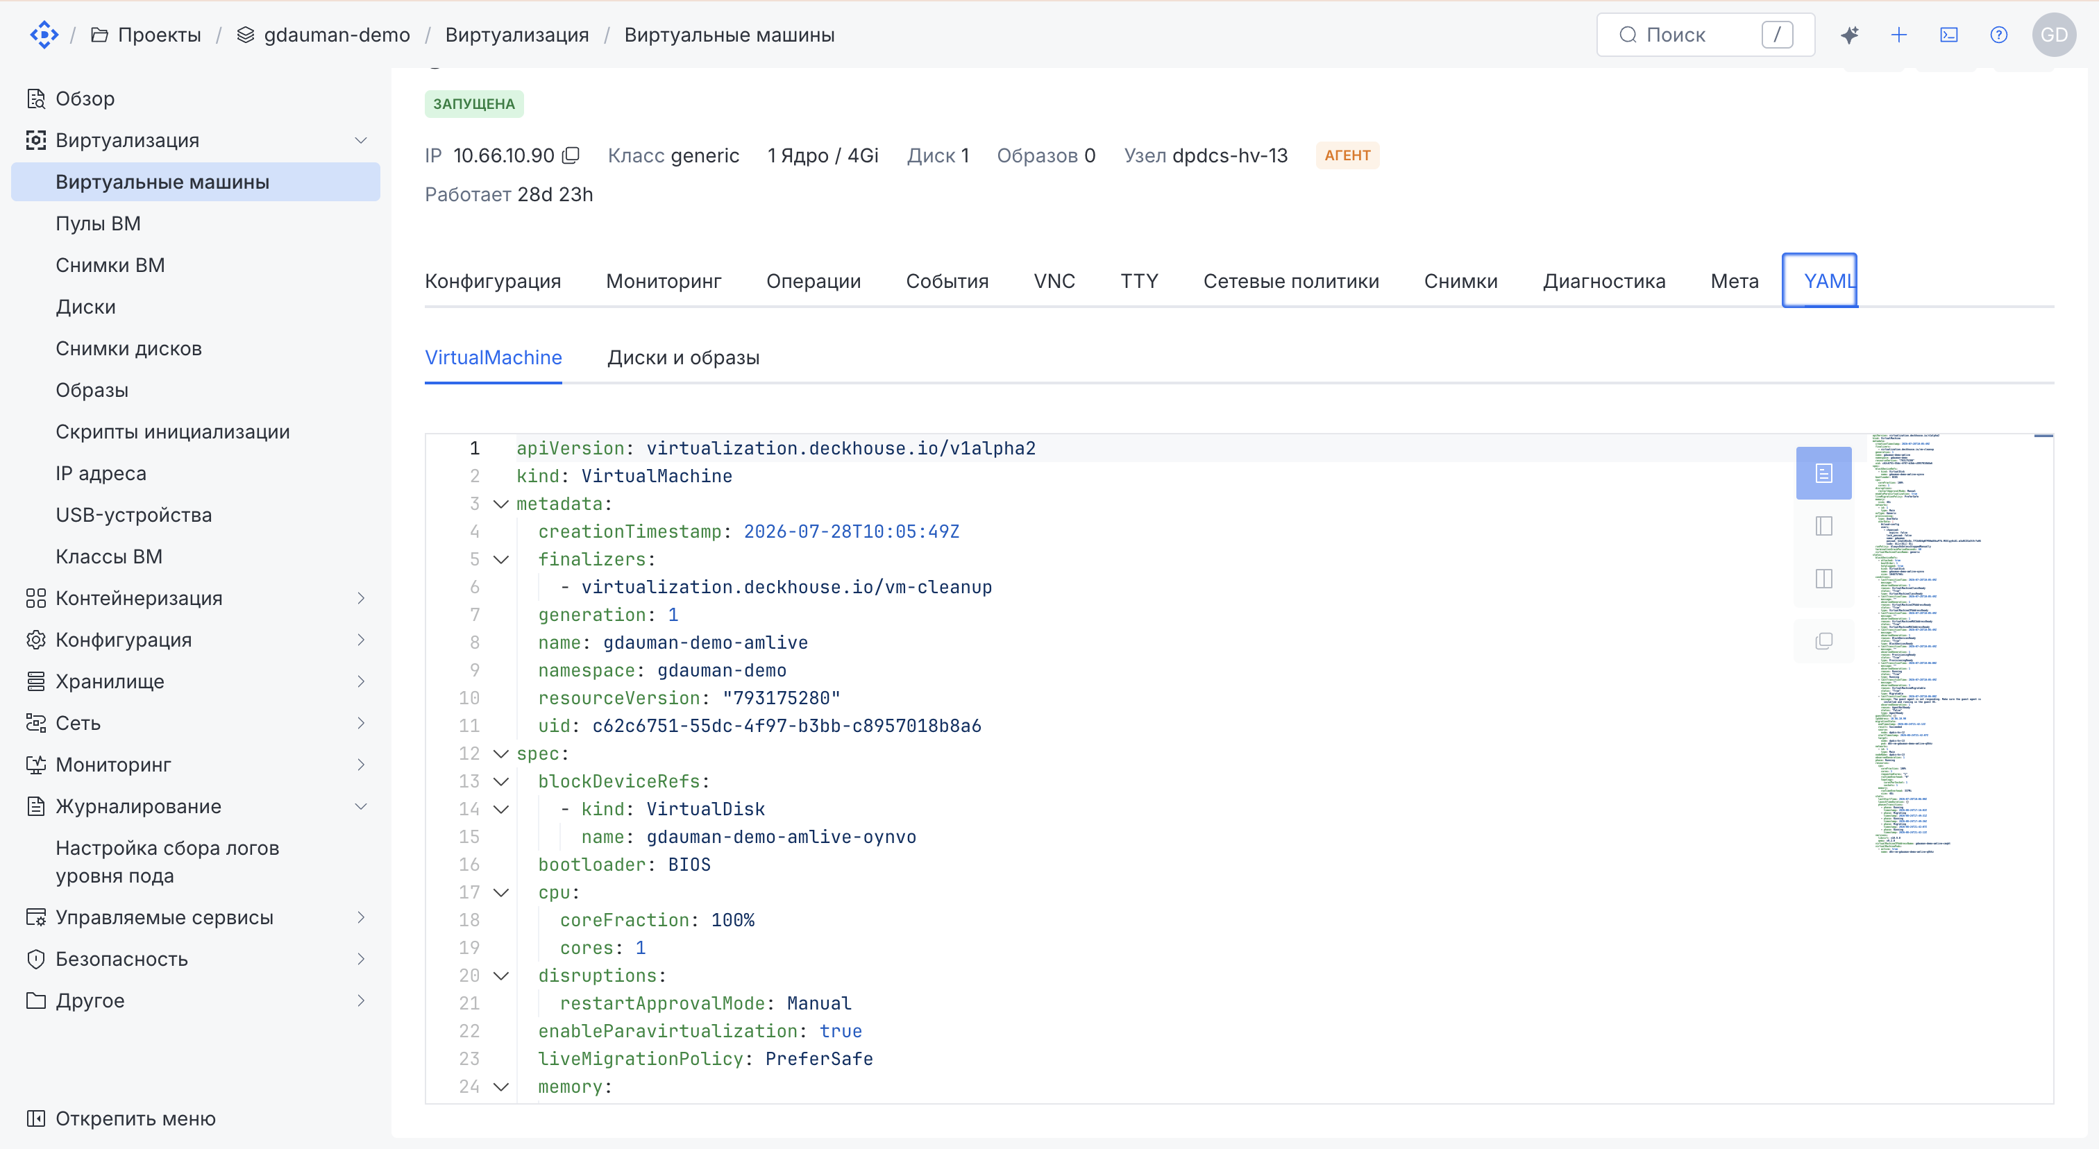Open the TTY tab
This screenshot has height=1149, width=2099.
click(1139, 281)
